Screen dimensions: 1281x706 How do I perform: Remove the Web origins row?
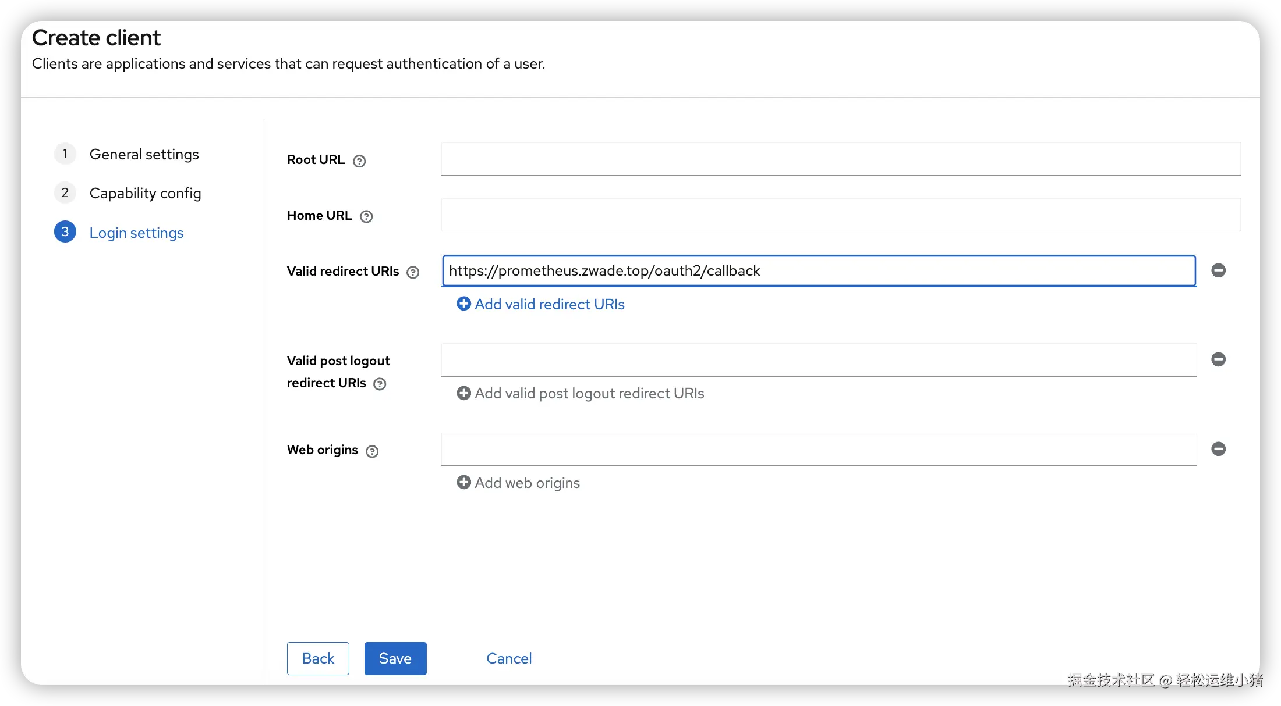(1218, 449)
